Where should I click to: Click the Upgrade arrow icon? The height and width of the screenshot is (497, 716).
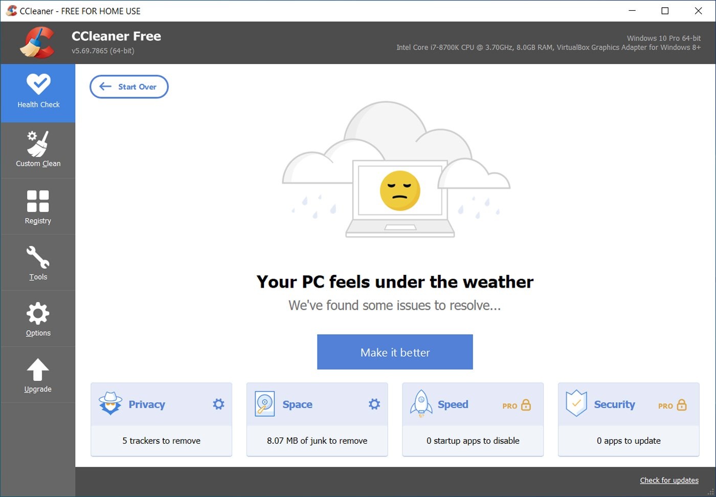[38, 369]
